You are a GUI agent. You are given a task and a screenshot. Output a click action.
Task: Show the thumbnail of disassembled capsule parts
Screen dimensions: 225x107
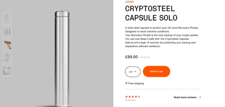[x=7, y=58]
